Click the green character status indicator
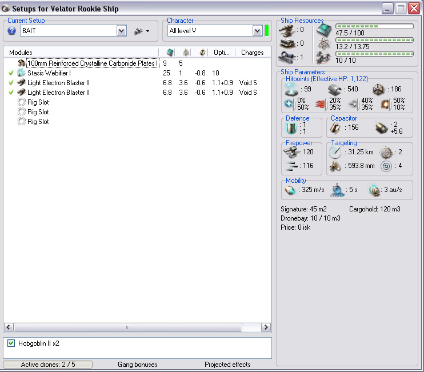The height and width of the screenshot is (372, 424). point(266,30)
